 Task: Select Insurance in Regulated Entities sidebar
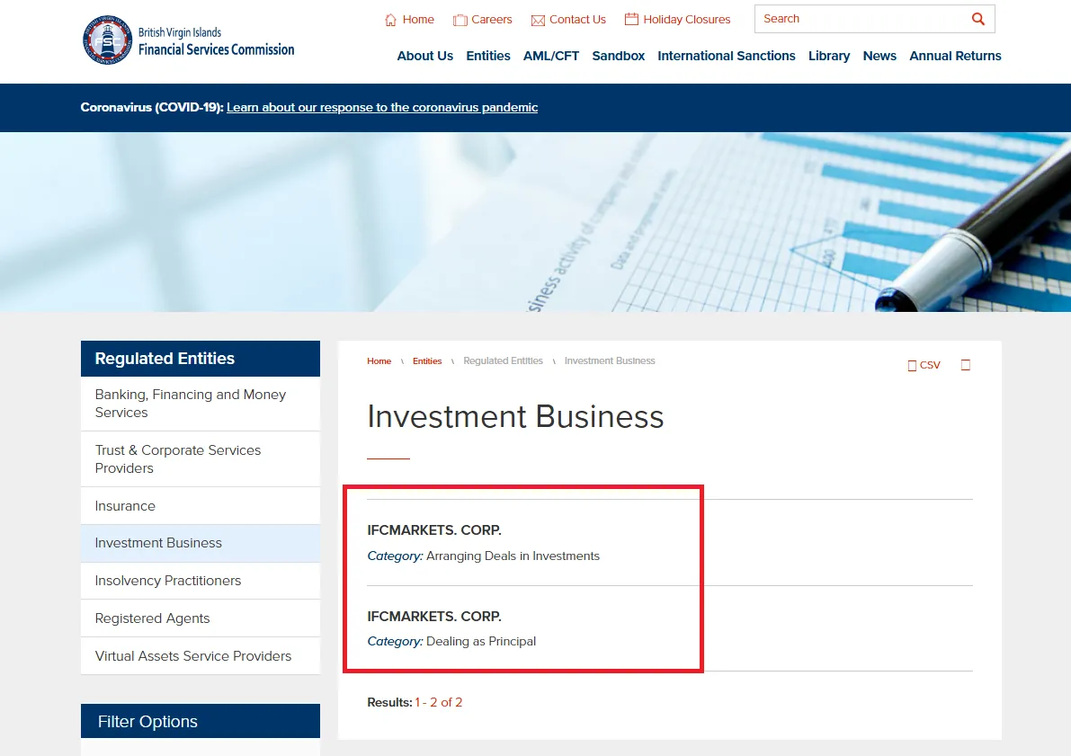click(x=125, y=506)
